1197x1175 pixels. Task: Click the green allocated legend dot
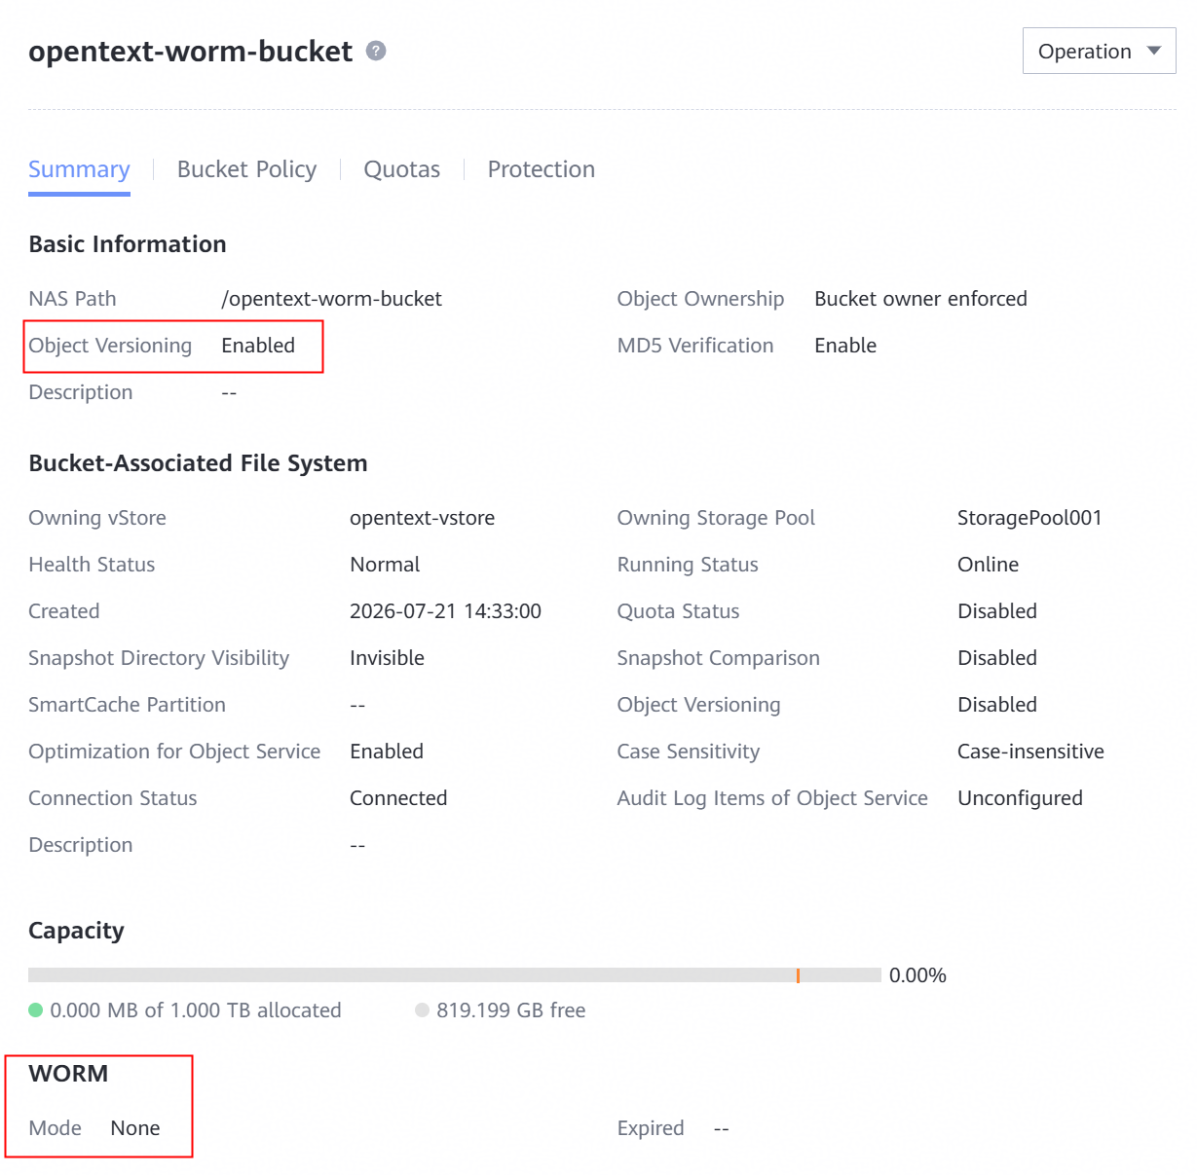pos(36,1010)
